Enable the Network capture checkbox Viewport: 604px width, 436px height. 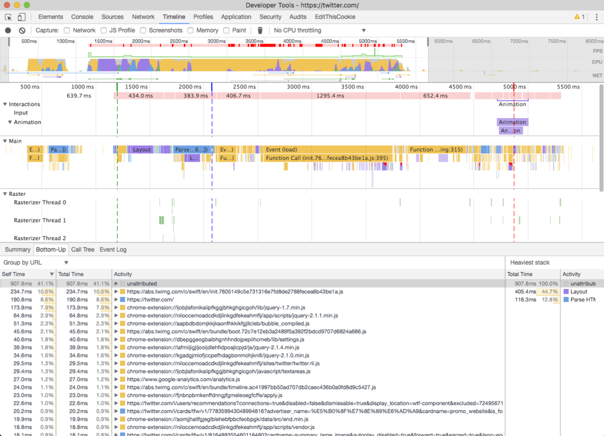tap(67, 31)
